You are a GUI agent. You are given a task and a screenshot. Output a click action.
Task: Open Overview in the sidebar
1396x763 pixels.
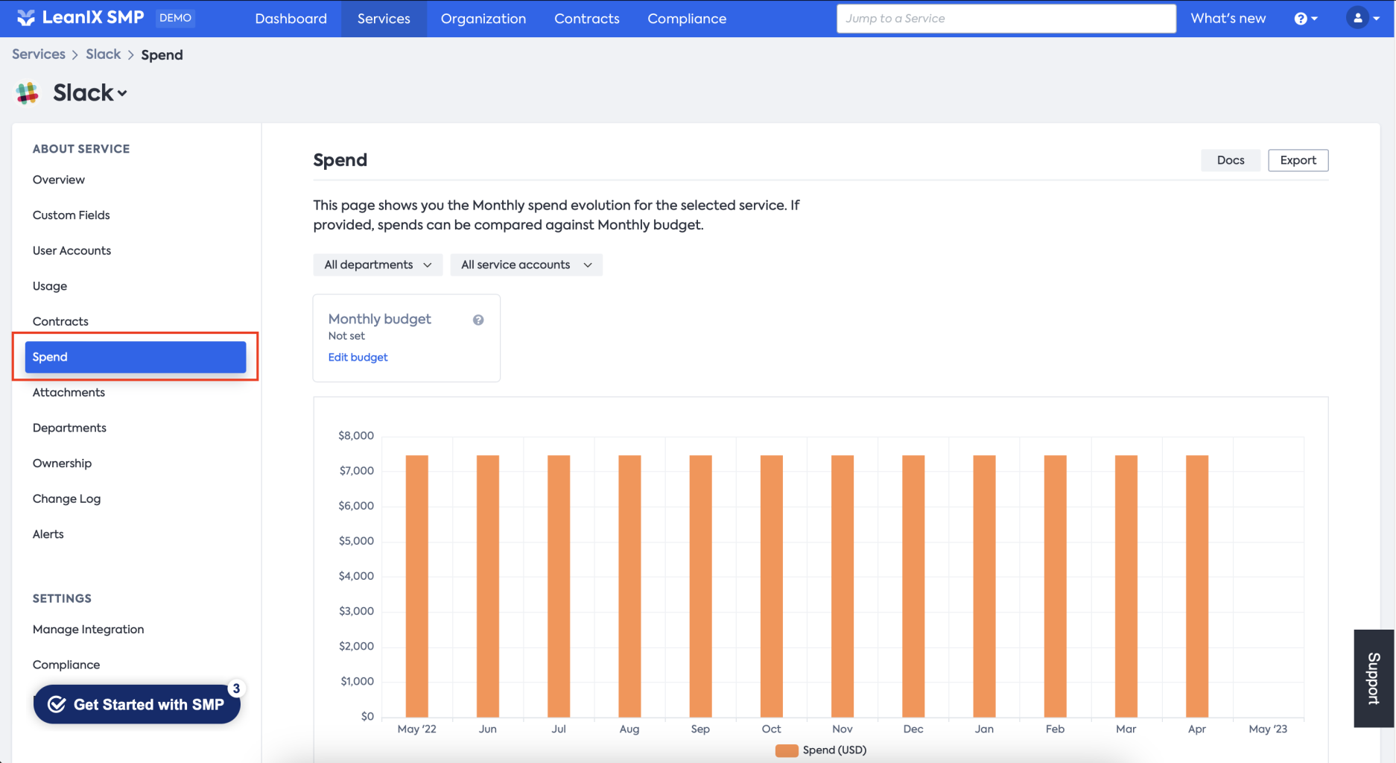click(59, 180)
